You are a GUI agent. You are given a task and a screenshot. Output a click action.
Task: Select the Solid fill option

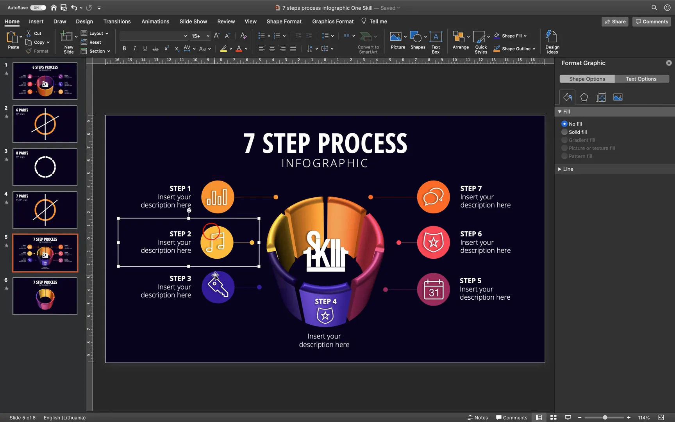564,132
